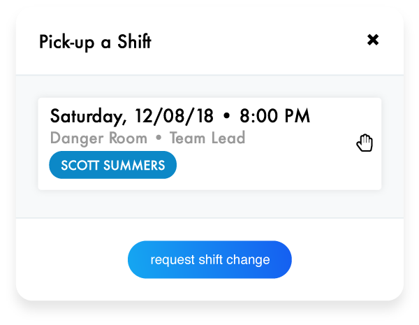Viewport: 419px width, 325px height.
Task: Click the hand pick-up icon on the shift card
Action: 365,143
